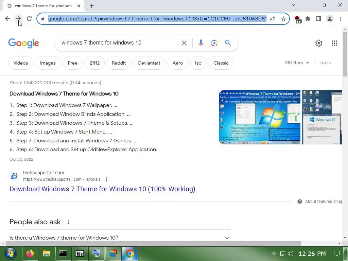Open action center notifications icon
This screenshot has width=348, height=261.
click(337, 254)
